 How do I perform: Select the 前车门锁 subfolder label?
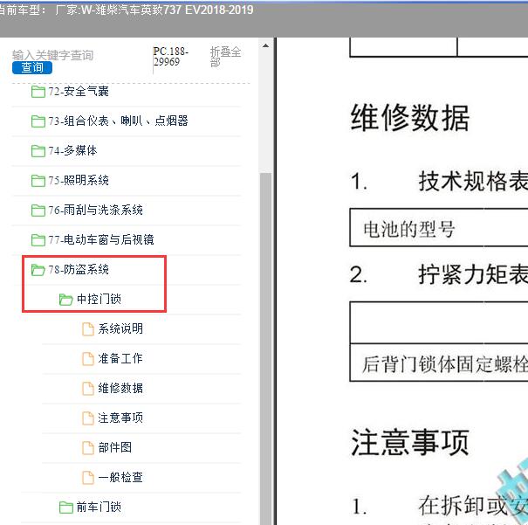[x=99, y=507]
